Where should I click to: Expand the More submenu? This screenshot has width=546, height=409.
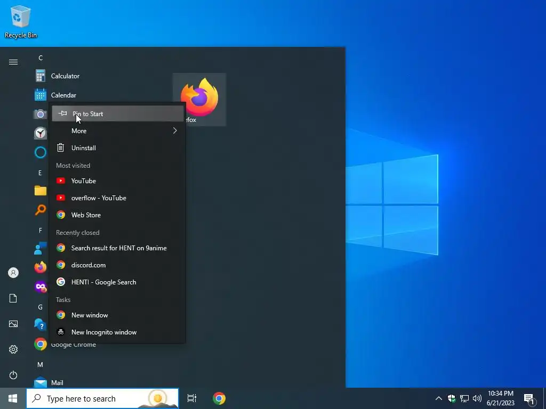pos(118,131)
